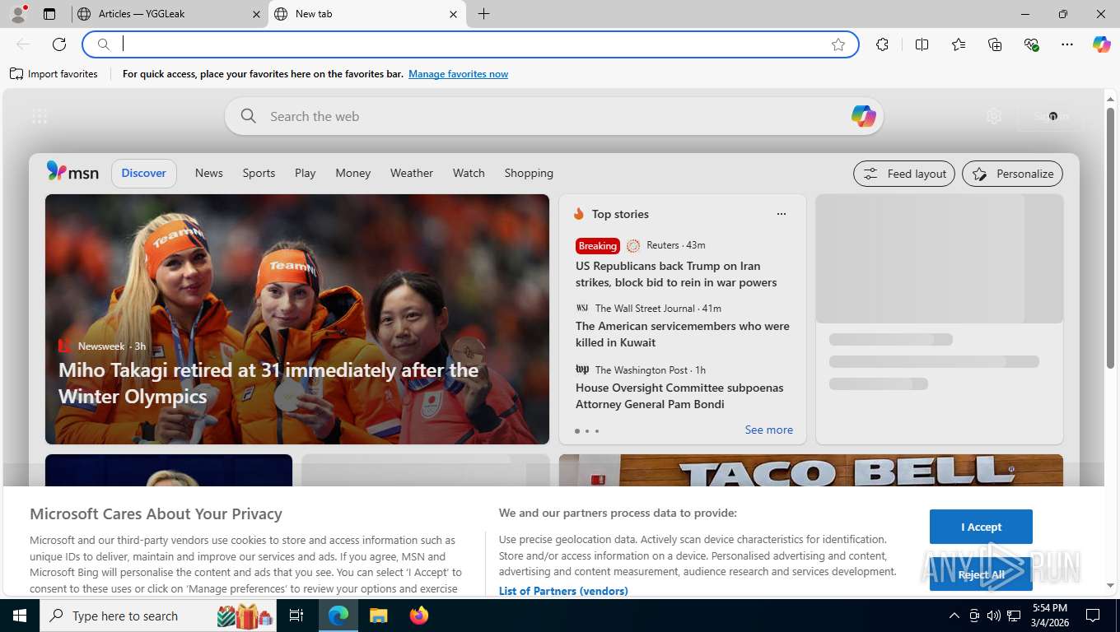Click the page vertical scrollbar
The width and height of the screenshot is (1120, 632).
coord(1110,239)
